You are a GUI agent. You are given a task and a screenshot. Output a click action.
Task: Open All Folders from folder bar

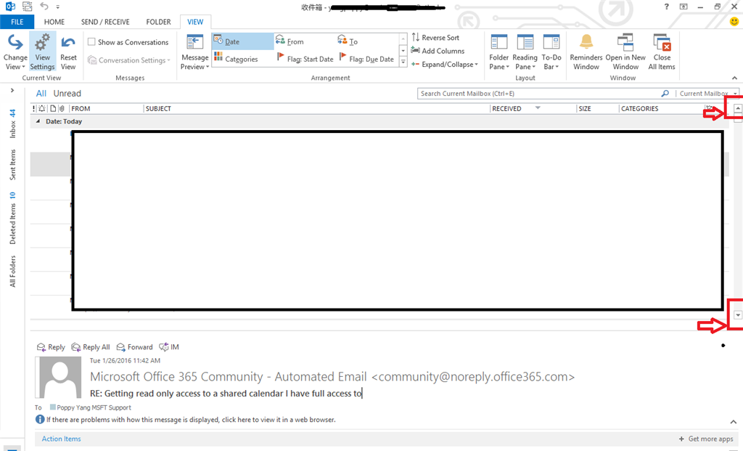13,272
